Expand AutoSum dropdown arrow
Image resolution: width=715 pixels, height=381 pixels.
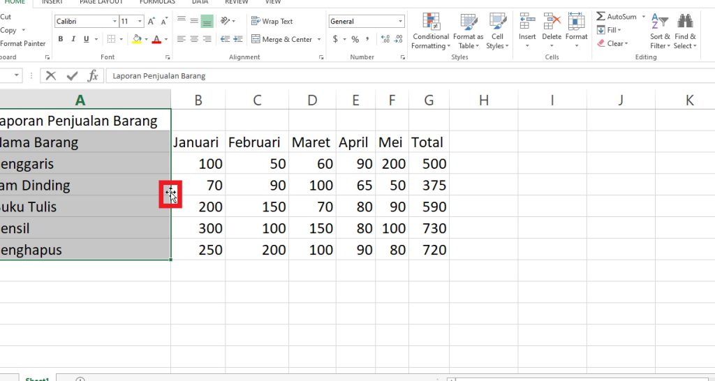[x=643, y=17]
